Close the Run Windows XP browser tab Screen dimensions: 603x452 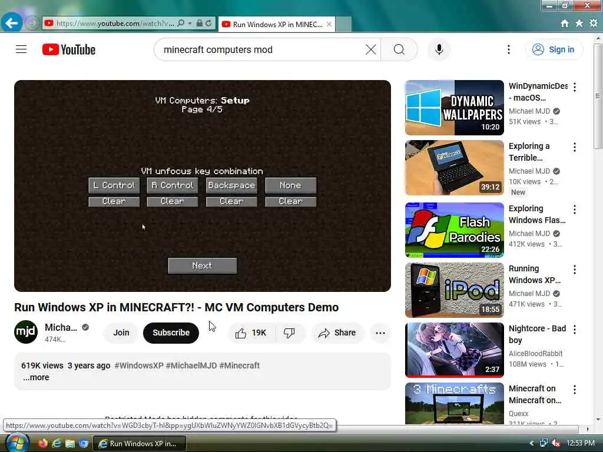coord(329,24)
